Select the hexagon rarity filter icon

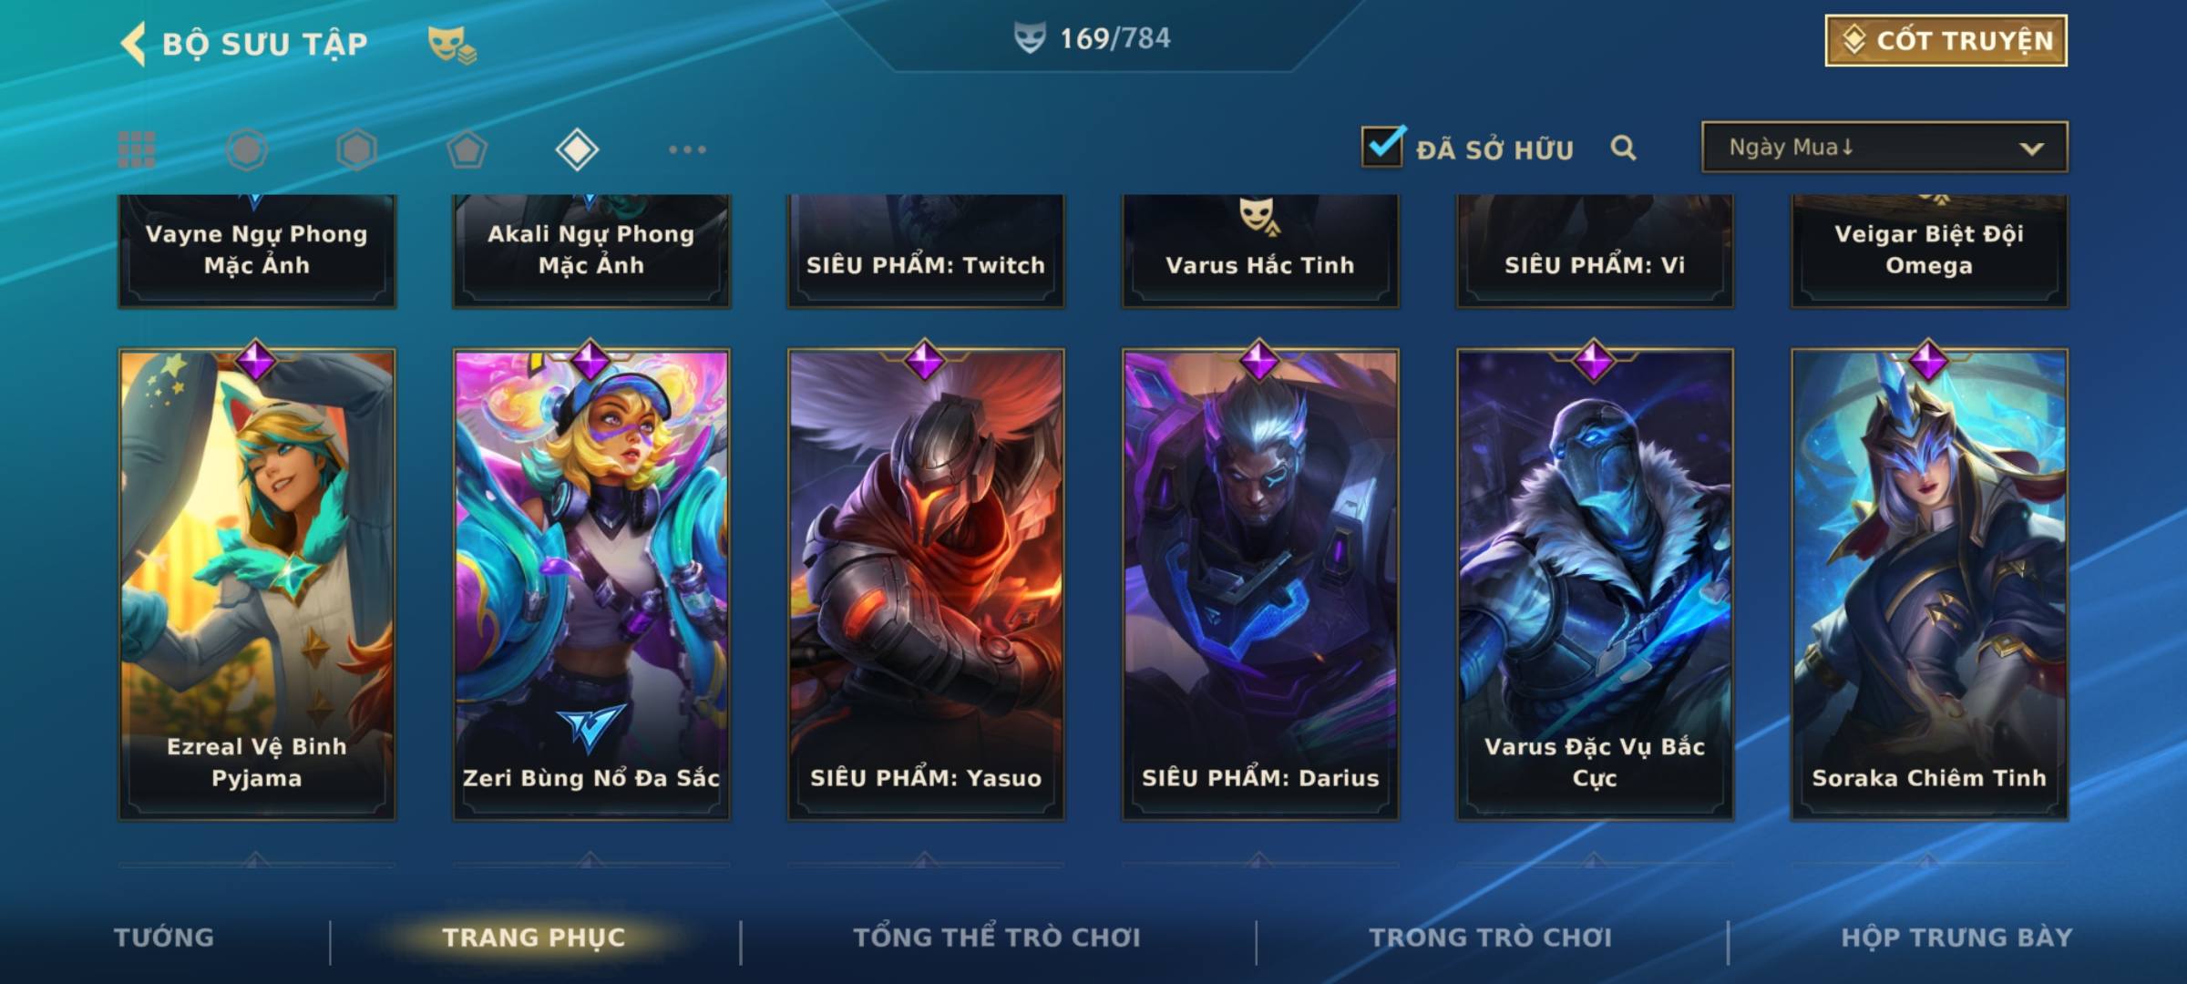pos(356,149)
